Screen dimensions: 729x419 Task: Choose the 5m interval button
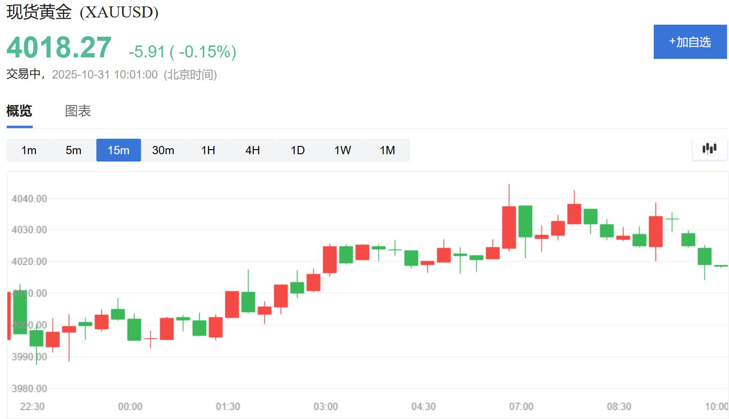[x=73, y=150]
